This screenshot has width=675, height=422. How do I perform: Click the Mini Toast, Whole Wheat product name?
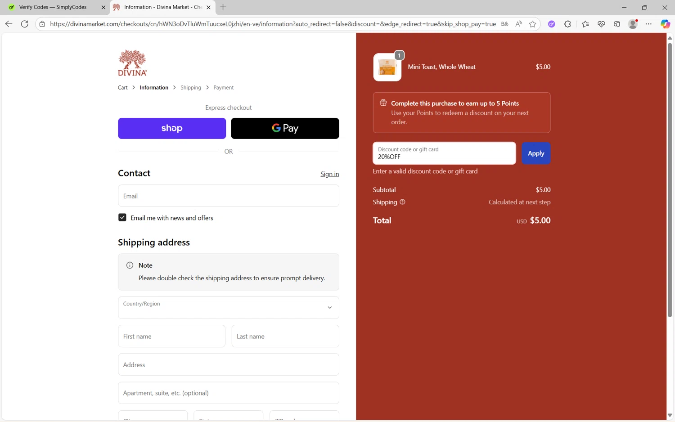tap(441, 67)
